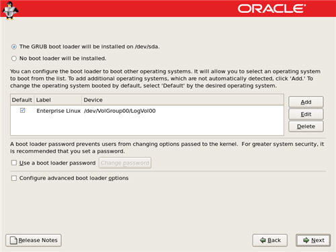The height and width of the screenshot is (252, 336).
Task: Proceed with the Next button
Action: pos(313,241)
